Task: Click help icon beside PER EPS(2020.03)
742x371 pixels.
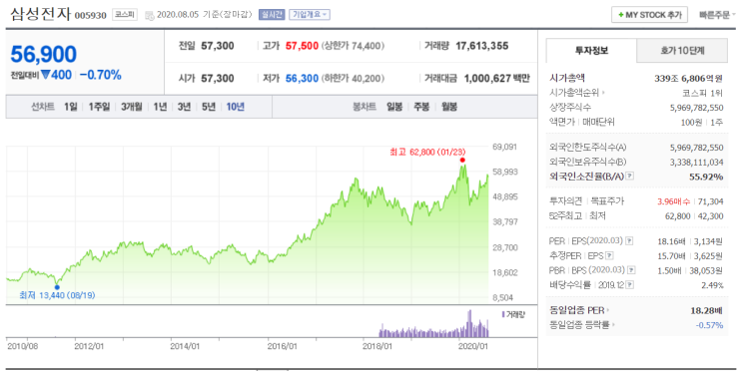Action: 629,241
